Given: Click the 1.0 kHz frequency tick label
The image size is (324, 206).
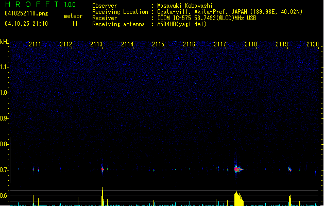Looking at the screenshot, I should click(x=4, y=93).
